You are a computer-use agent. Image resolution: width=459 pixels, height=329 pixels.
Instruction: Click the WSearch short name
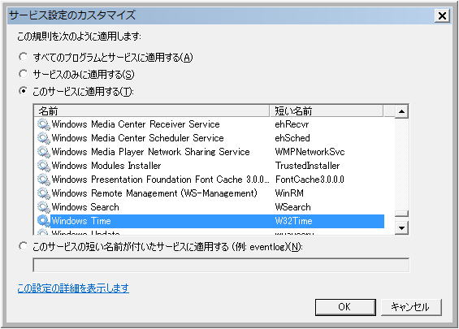point(292,207)
